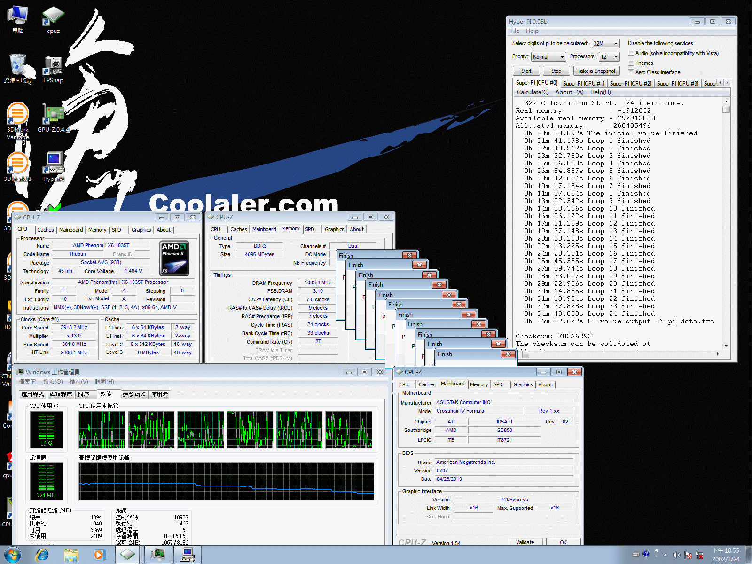Click the '3913.2 MHz' Core Speed value
The height and width of the screenshot is (564, 752).
click(x=74, y=328)
